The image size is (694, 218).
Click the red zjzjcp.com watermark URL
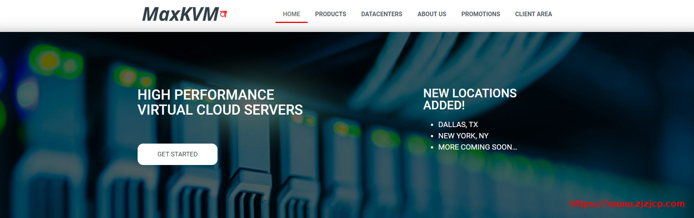(x=627, y=204)
